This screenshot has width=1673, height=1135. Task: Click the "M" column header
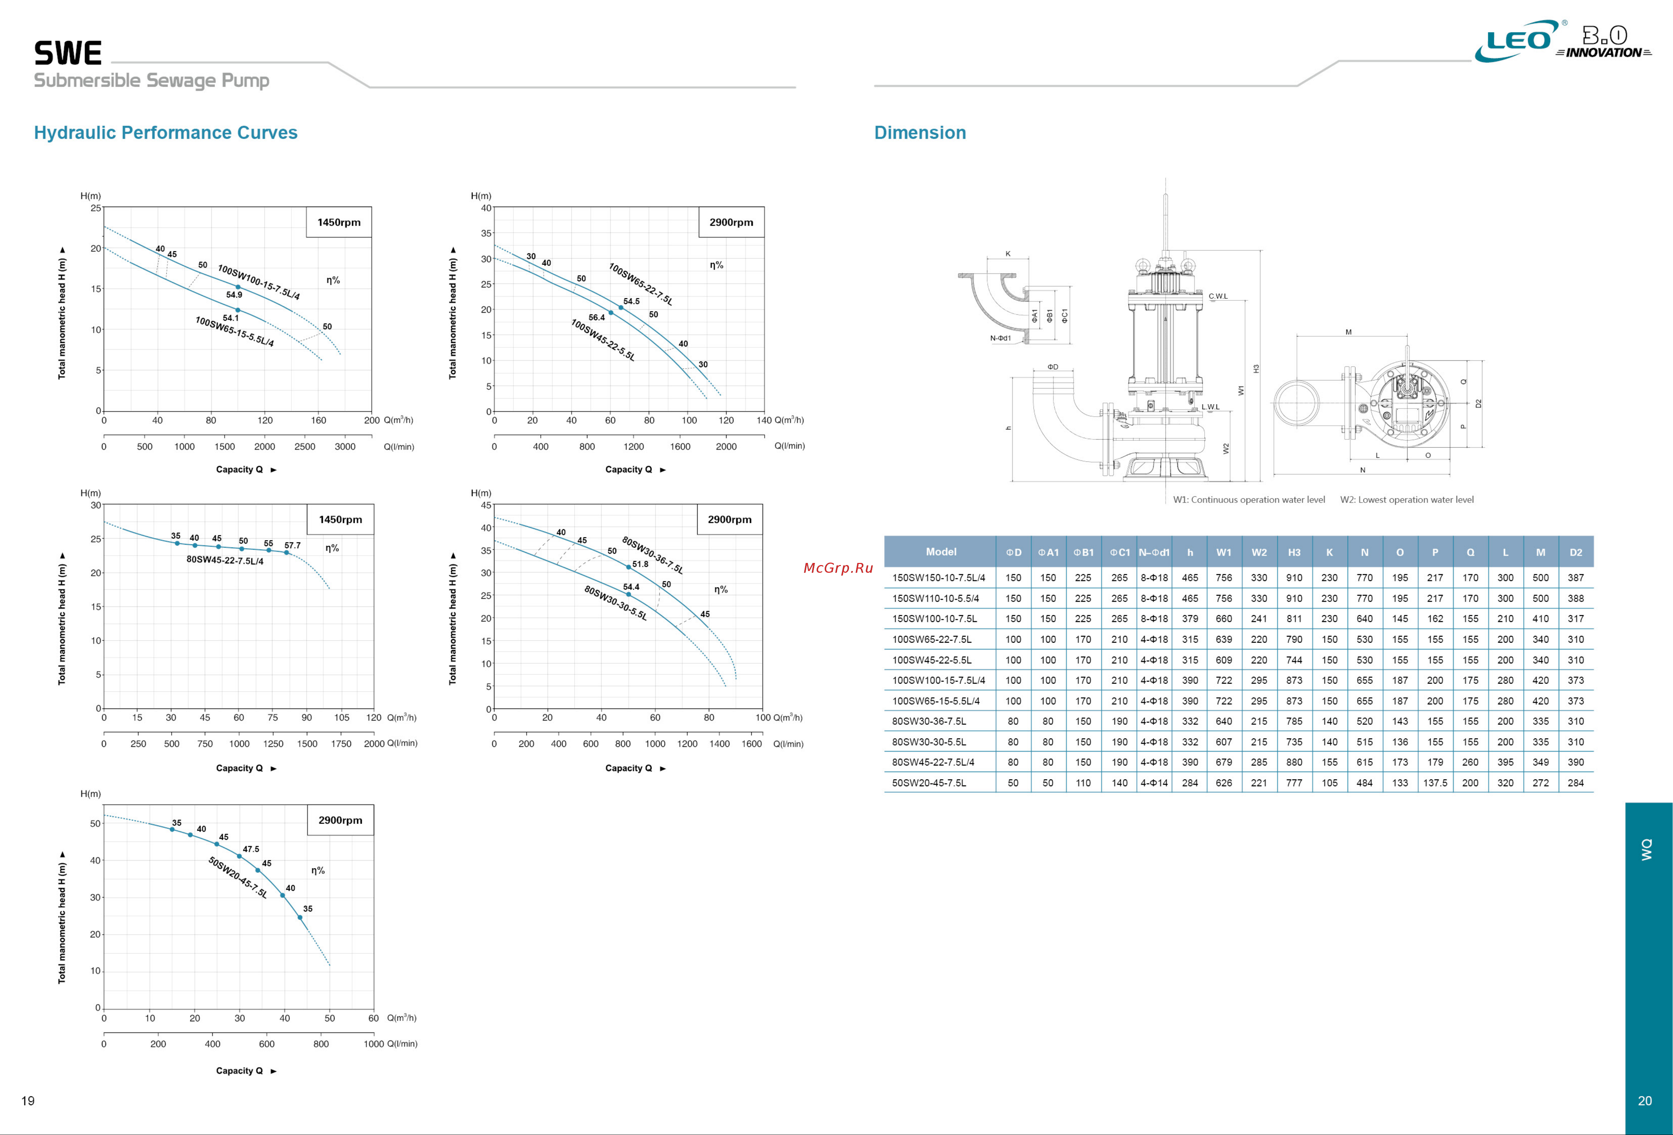pyautogui.click(x=1541, y=553)
